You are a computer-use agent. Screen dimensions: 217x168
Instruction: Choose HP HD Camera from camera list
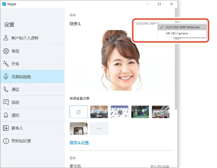pos(182,33)
